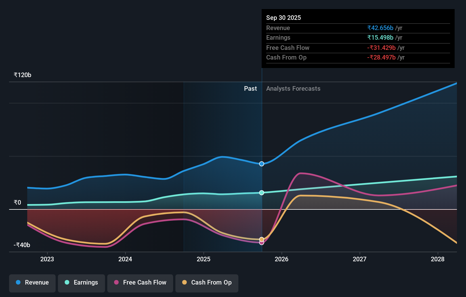This screenshot has height=297, width=466.
Task: Click the Revenue legend dot icon
Action: tap(18, 283)
